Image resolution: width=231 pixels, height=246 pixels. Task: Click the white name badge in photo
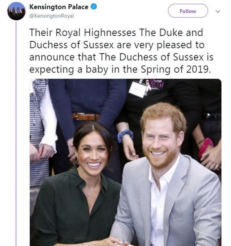click(x=137, y=89)
